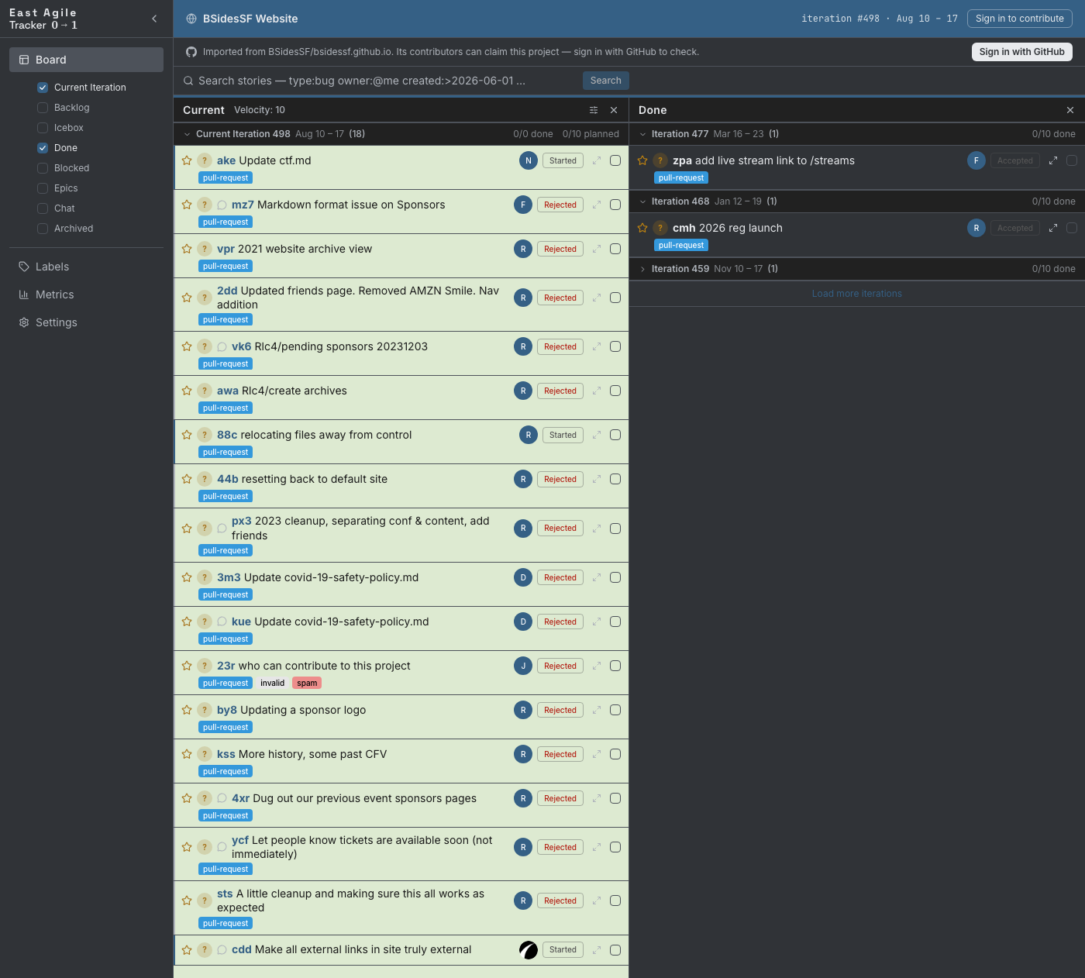Click the spam label on '23r' story
Image resolution: width=1085 pixels, height=978 pixels.
pyautogui.click(x=307, y=683)
